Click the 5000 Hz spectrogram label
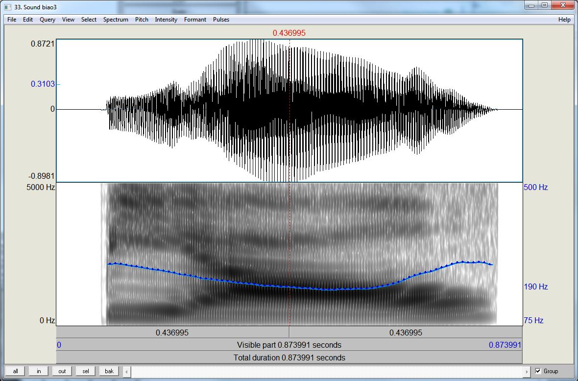Screen dimensions: 578x381 coord(41,187)
